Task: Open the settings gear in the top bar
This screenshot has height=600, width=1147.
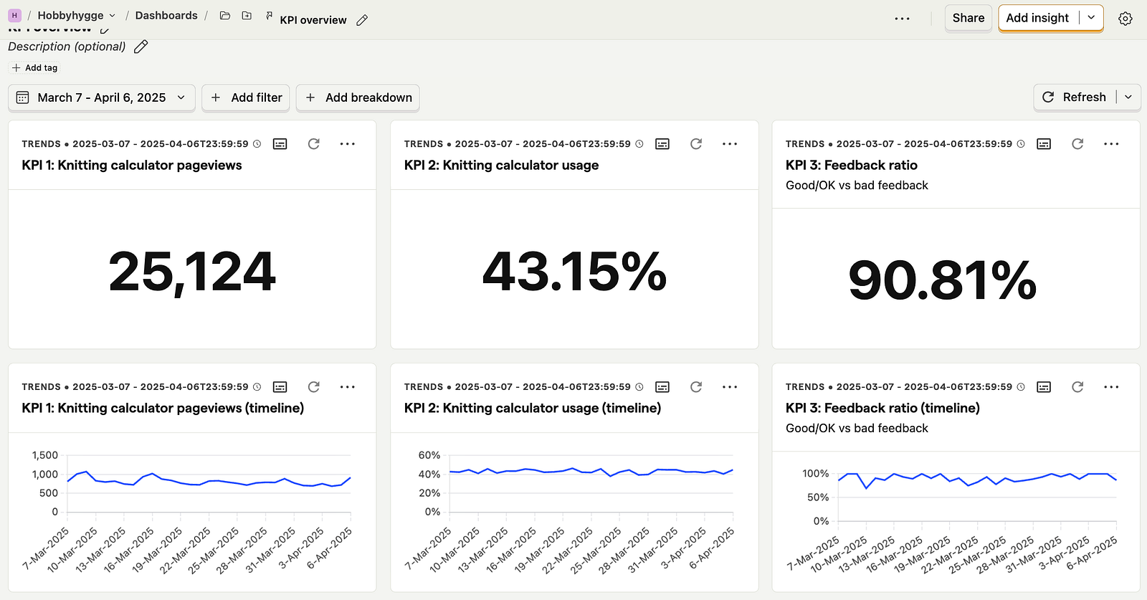Action: point(1125,19)
